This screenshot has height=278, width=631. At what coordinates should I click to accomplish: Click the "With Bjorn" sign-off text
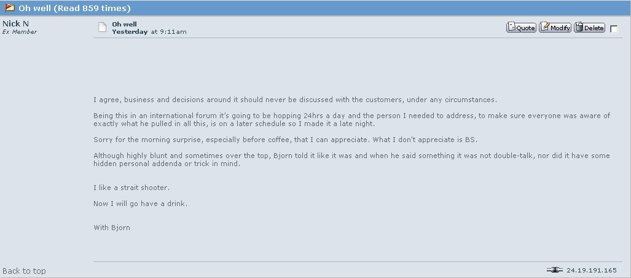point(112,228)
